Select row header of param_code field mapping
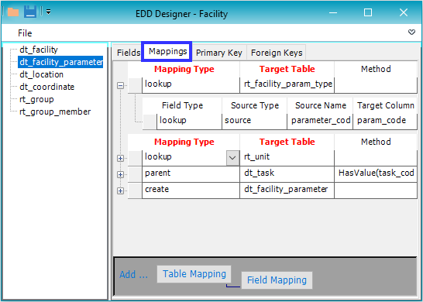 (x=150, y=122)
